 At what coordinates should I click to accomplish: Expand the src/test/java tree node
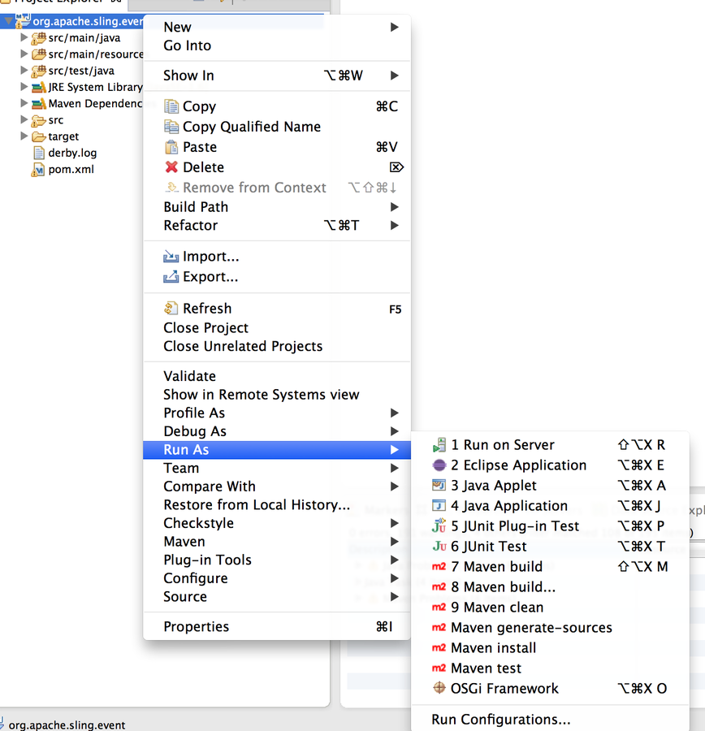coord(24,70)
